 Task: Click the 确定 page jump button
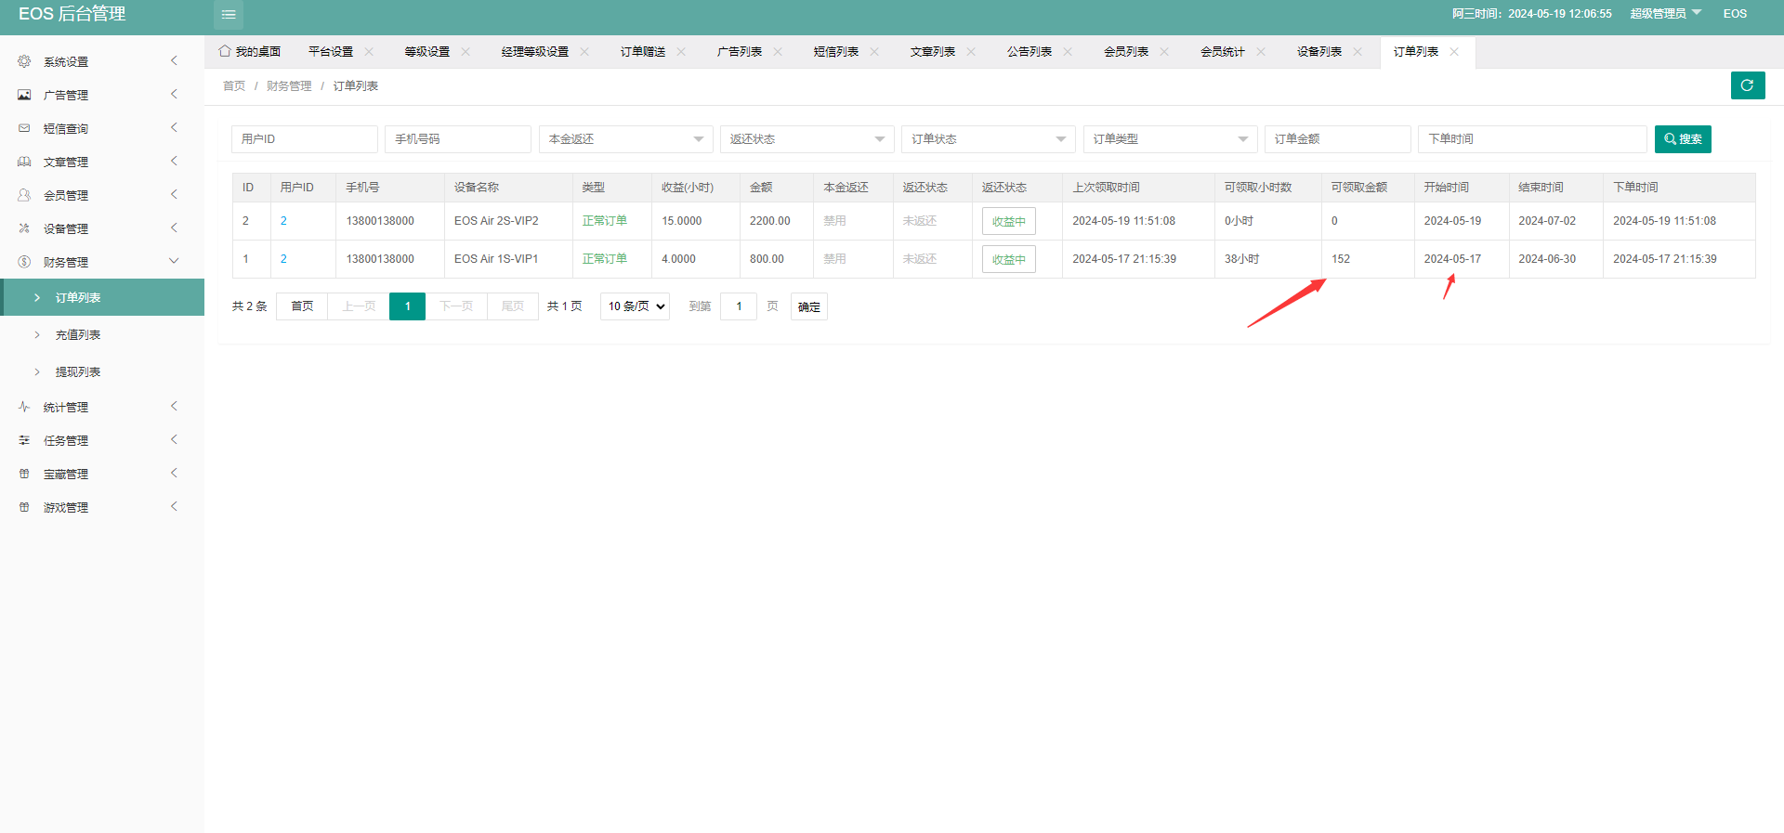click(808, 306)
